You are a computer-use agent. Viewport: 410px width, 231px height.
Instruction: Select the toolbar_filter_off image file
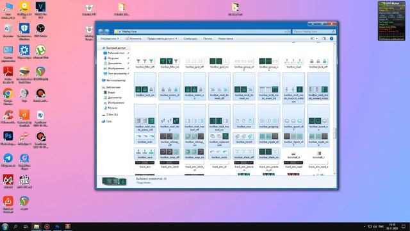tap(145, 63)
